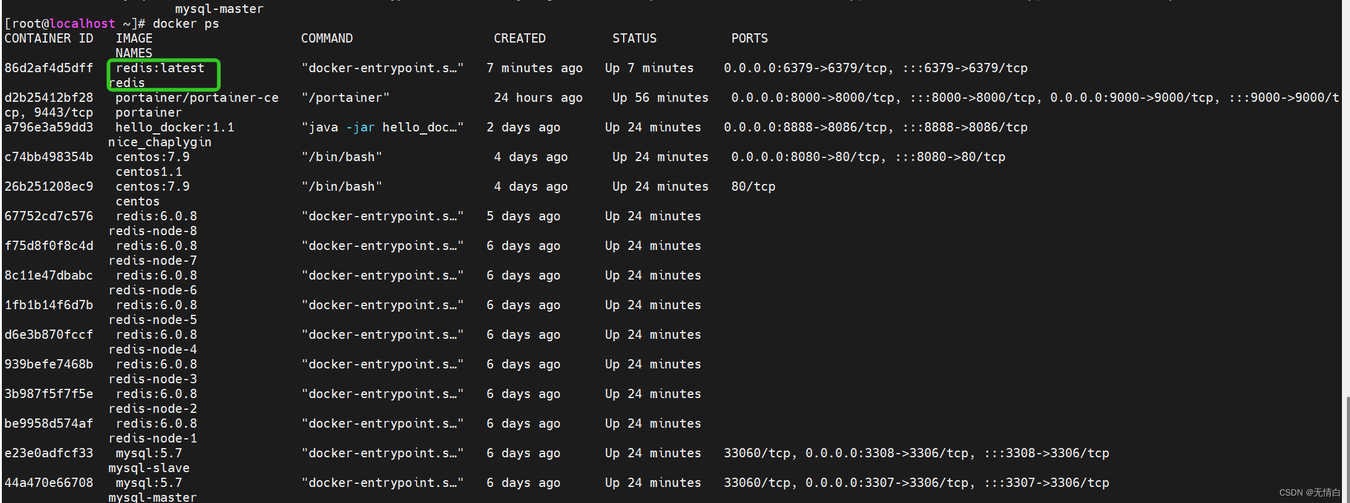Select container ID 26b251208ec9

point(49,186)
